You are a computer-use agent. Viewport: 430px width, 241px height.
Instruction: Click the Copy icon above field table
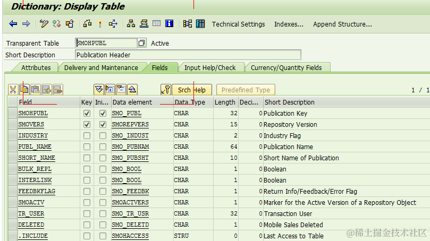tap(24, 90)
